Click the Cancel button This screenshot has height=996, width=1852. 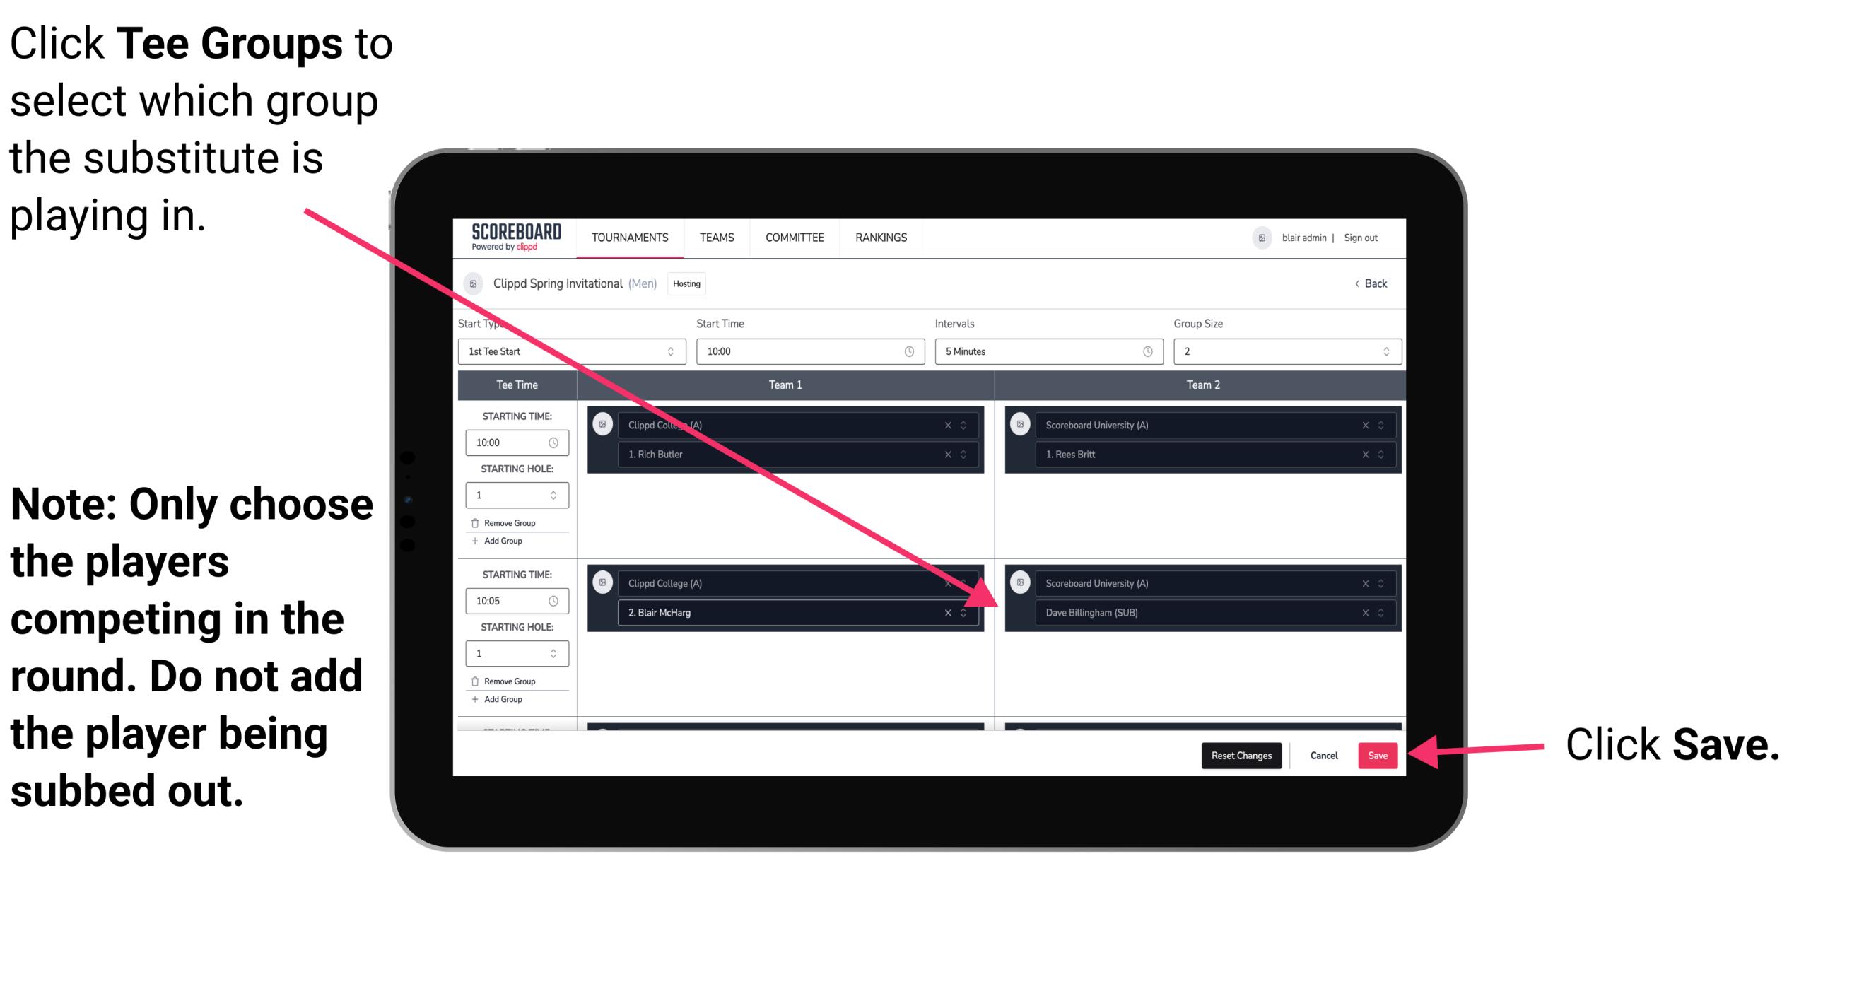1323,754
